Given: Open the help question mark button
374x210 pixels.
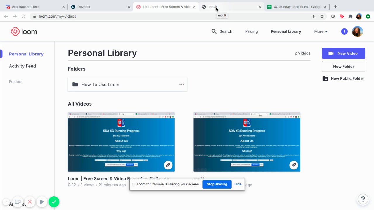Looking at the screenshot, I should 363,199.
